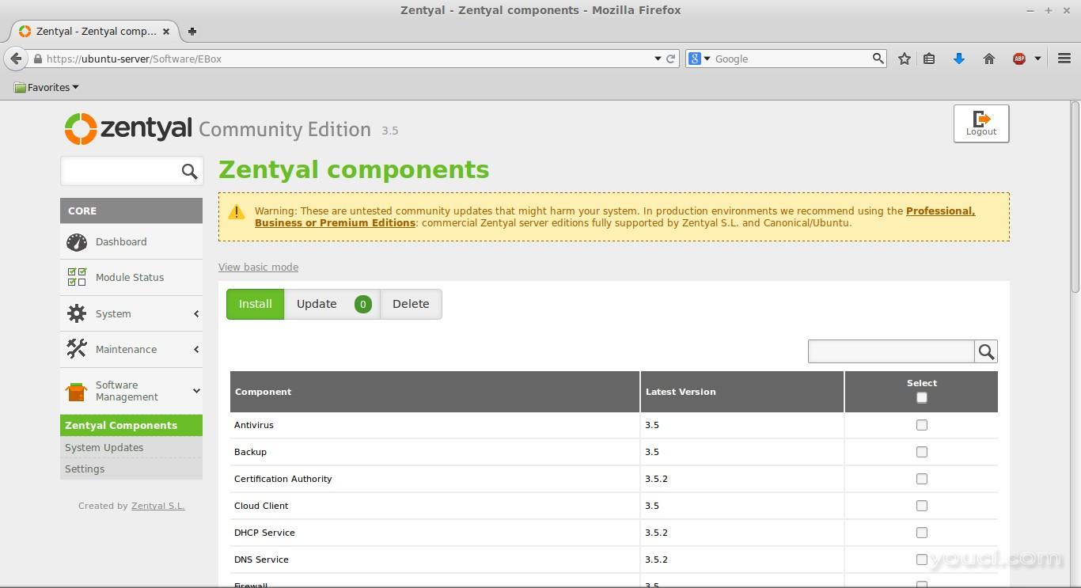Click the component table search magnifier button
Viewport: 1081px width, 588px height.
pos(986,351)
